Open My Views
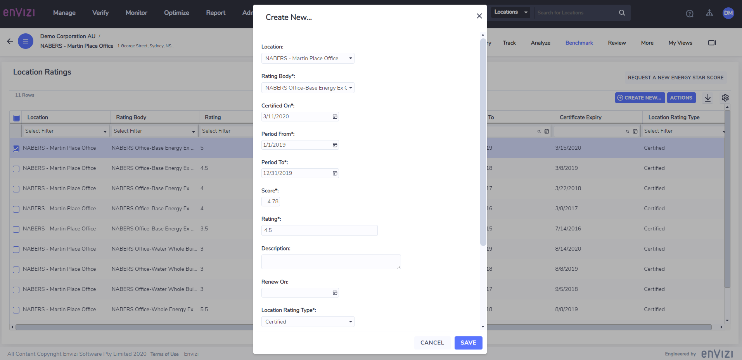This screenshot has height=360, width=742. (x=680, y=43)
